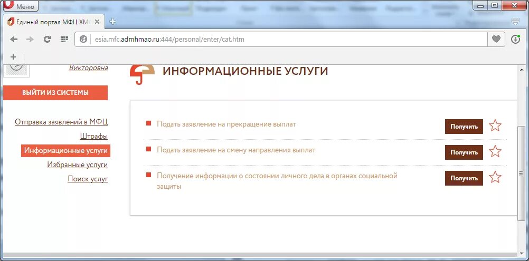Open downloads icon in toolbar
The height and width of the screenshot is (261, 529).
click(515, 39)
